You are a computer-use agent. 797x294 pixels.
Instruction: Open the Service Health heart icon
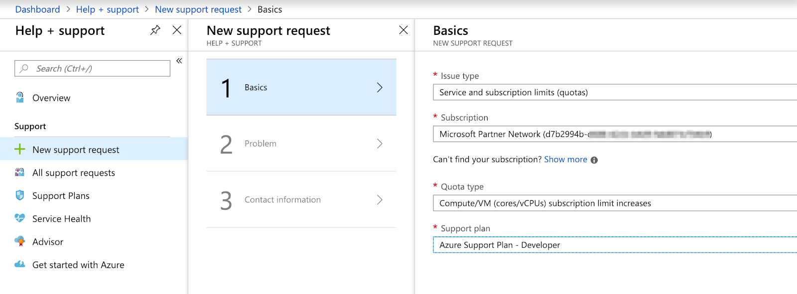(20, 218)
